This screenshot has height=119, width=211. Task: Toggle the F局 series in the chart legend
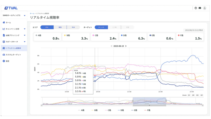pos(147,110)
